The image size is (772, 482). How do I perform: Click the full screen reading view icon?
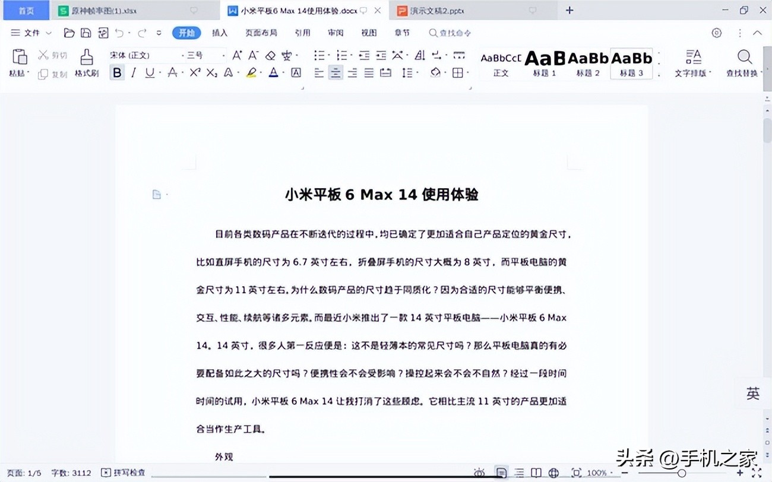536,473
